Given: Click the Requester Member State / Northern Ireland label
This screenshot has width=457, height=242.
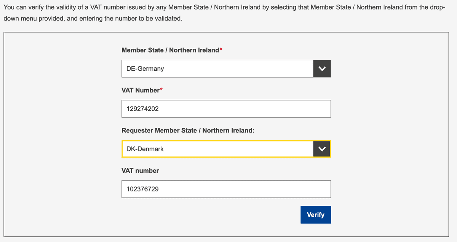Looking at the screenshot, I should pos(187,130).
